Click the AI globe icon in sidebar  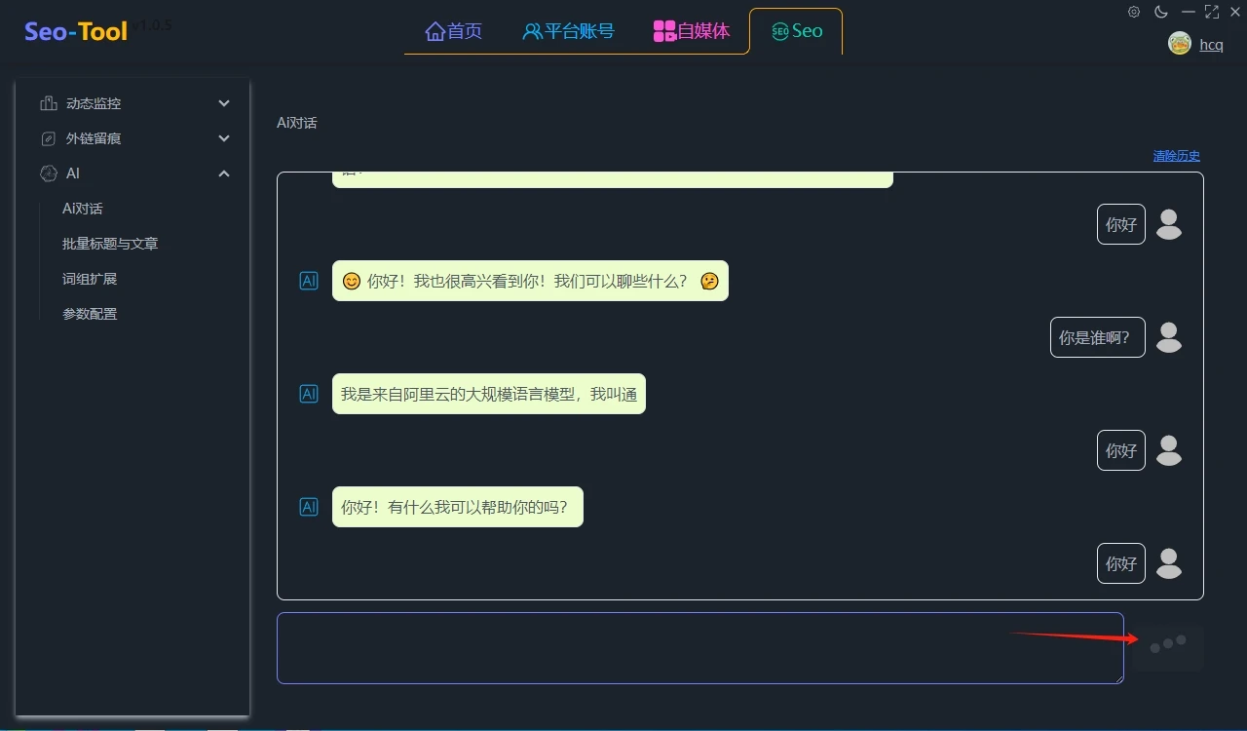coord(50,173)
